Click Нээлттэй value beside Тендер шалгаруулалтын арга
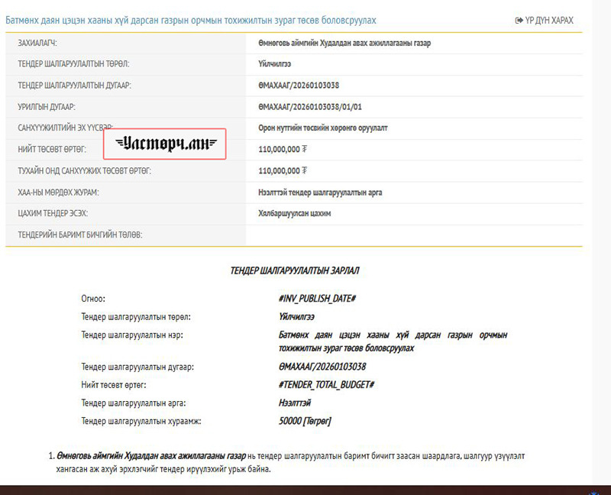This screenshot has width=611, height=495. 296,403
